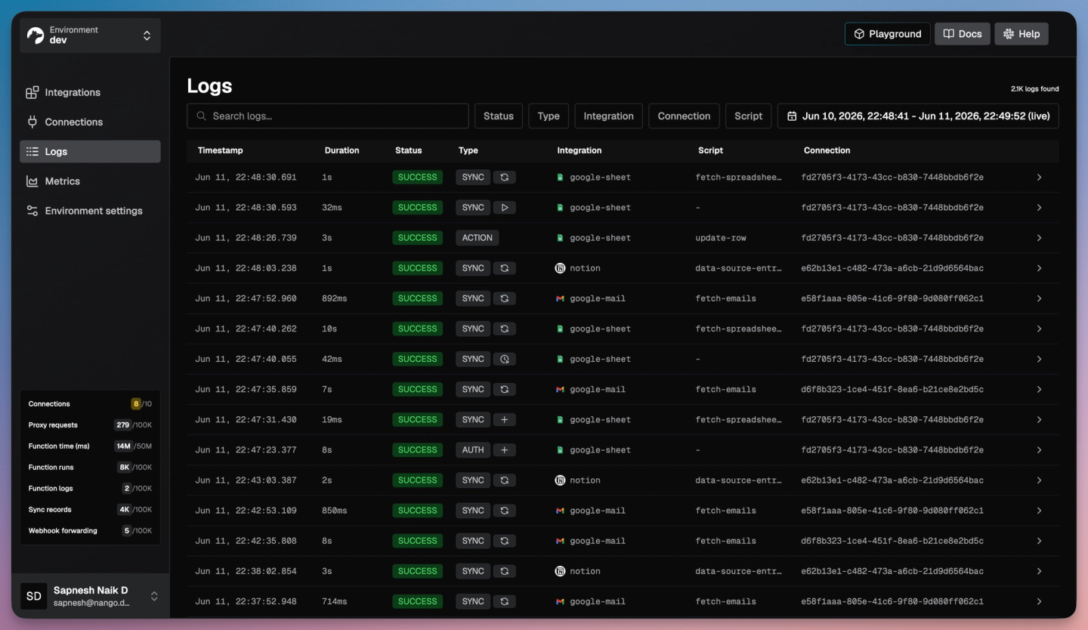The image size is (1088, 630).
Task: Expand the 22:48:26.739 log row arrow
Action: 1039,238
